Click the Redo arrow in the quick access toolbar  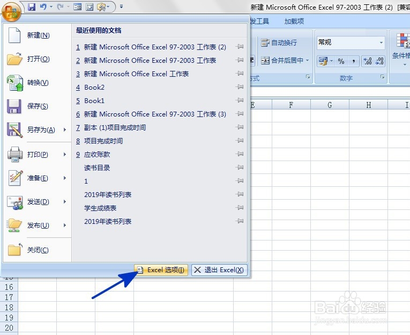61,7
